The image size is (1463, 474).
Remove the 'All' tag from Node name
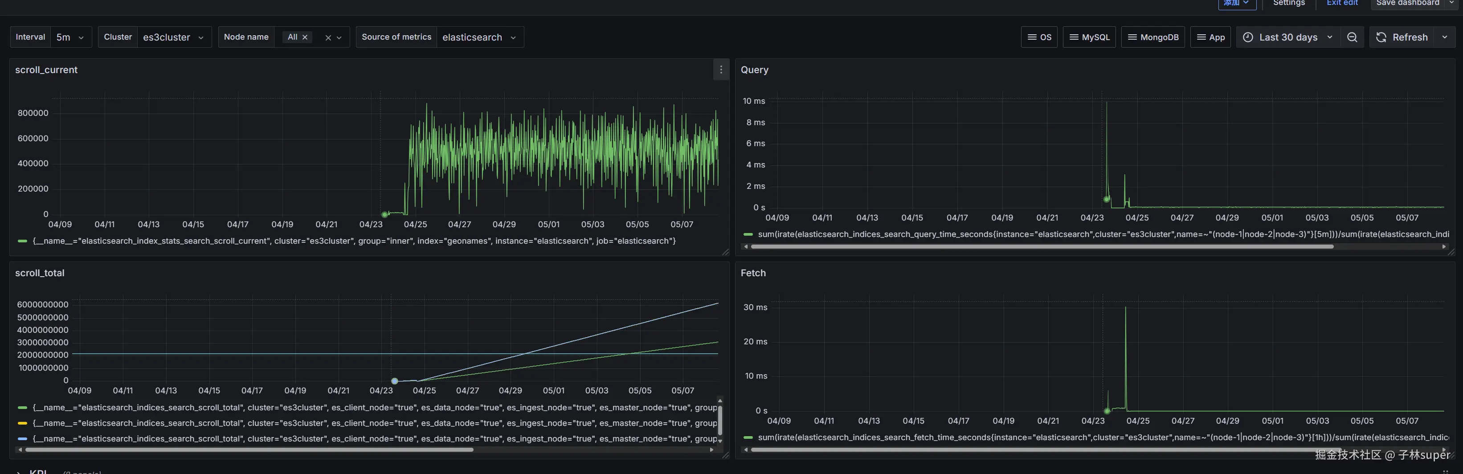click(x=305, y=37)
